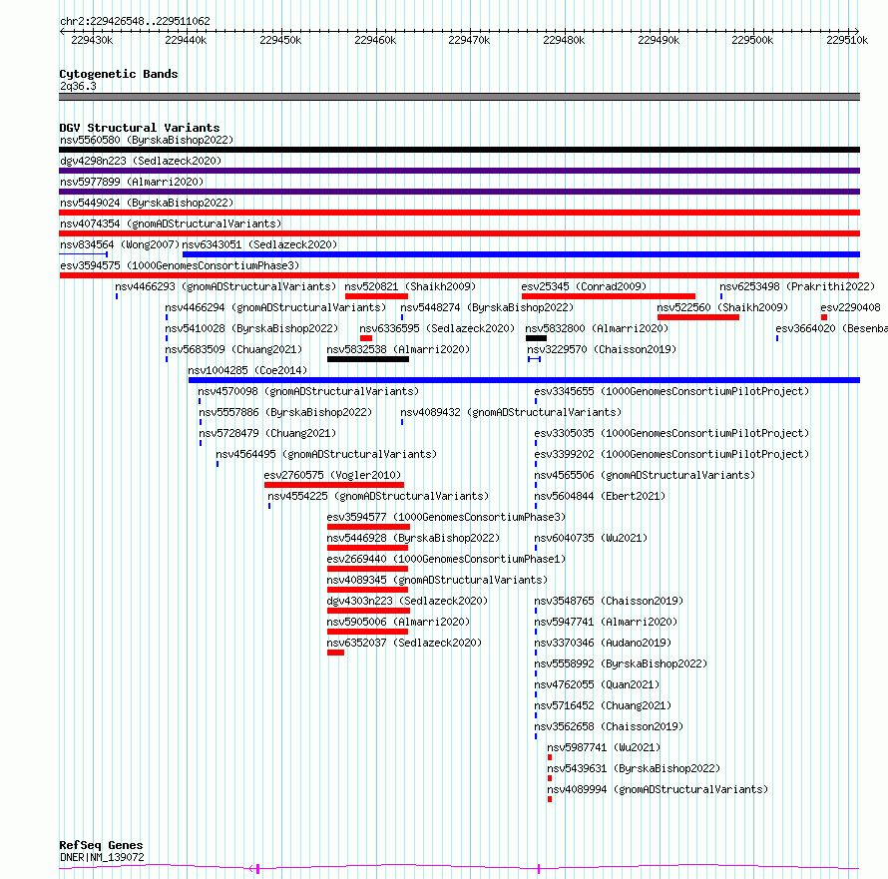The image size is (888, 879).
Task: Click the nsv5410028 (ByrskaBishop2022) label
Action: [251, 328]
